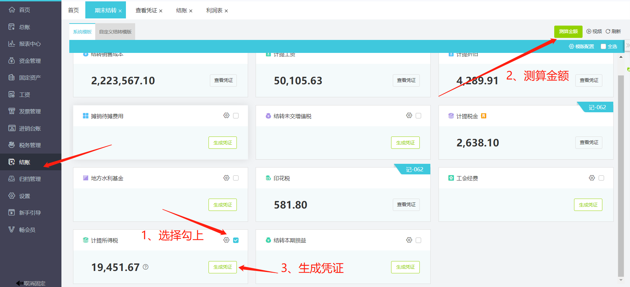Click the orange badge next to 计提税金
Viewport: 630px width, 287px height.
point(484,116)
